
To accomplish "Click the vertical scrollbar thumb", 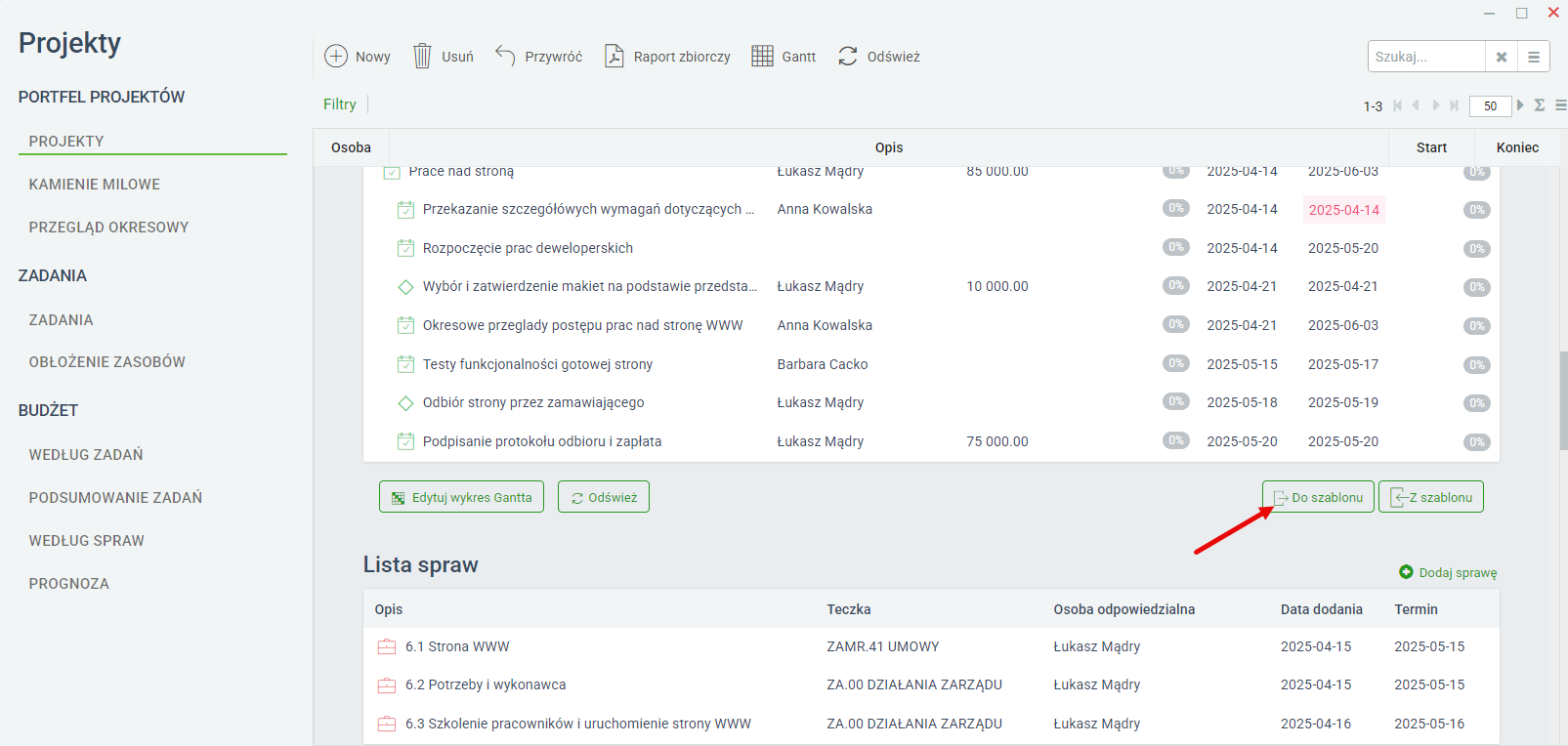I will pos(1563,400).
